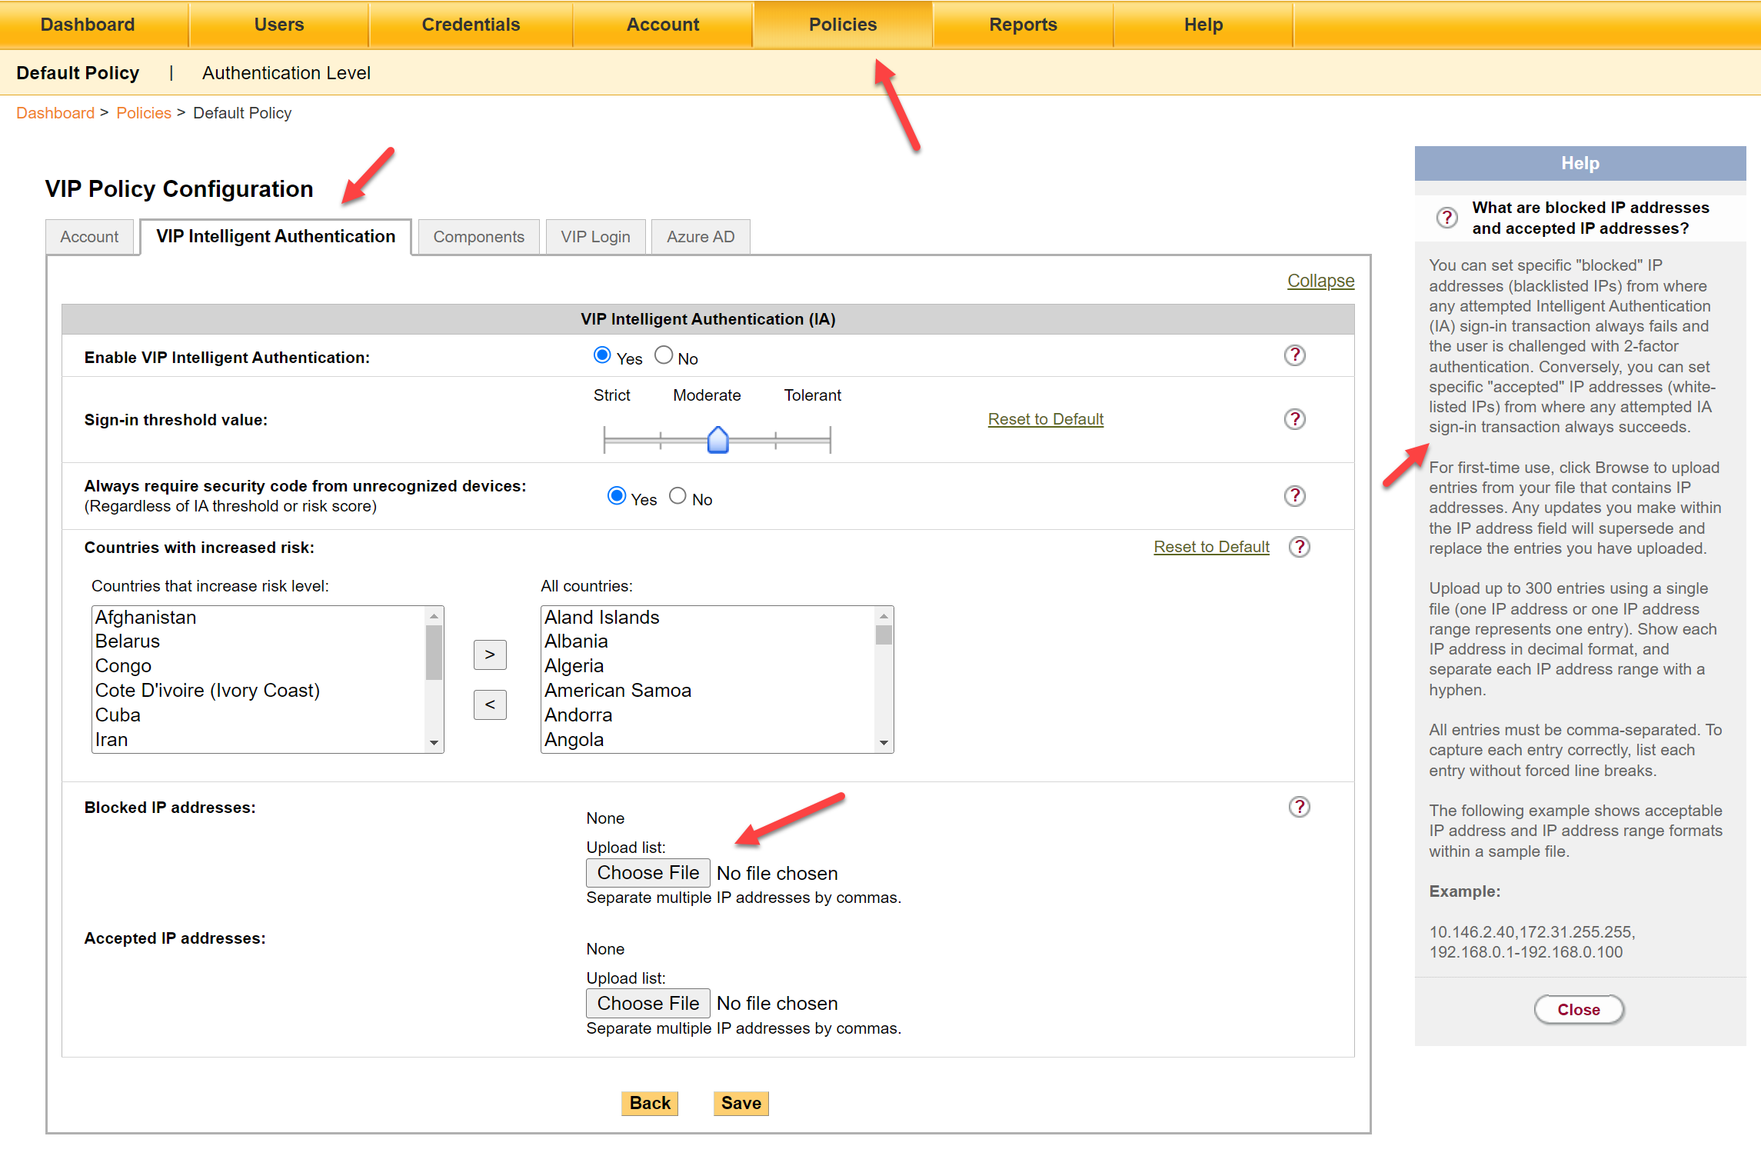Collapse the VIP Intelligent Authentication section
The image size is (1761, 1156).
[x=1320, y=281]
